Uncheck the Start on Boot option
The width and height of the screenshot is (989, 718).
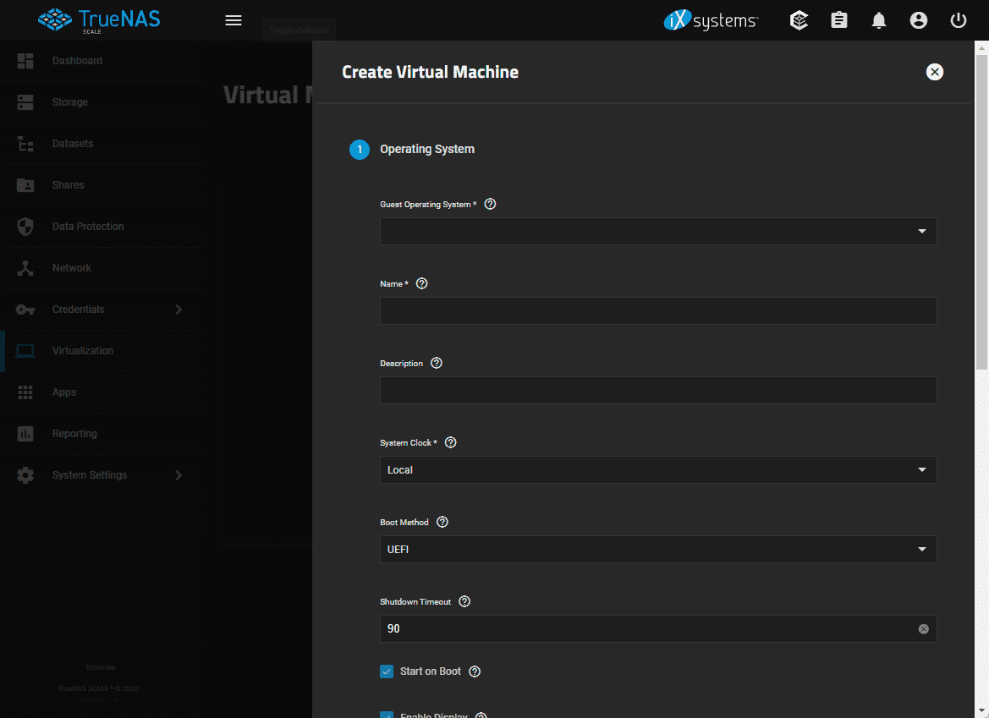coord(387,671)
